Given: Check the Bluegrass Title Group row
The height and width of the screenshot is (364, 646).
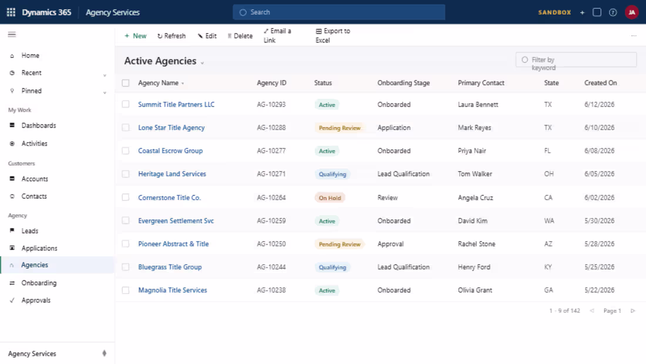Looking at the screenshot, I should [126, 267].
